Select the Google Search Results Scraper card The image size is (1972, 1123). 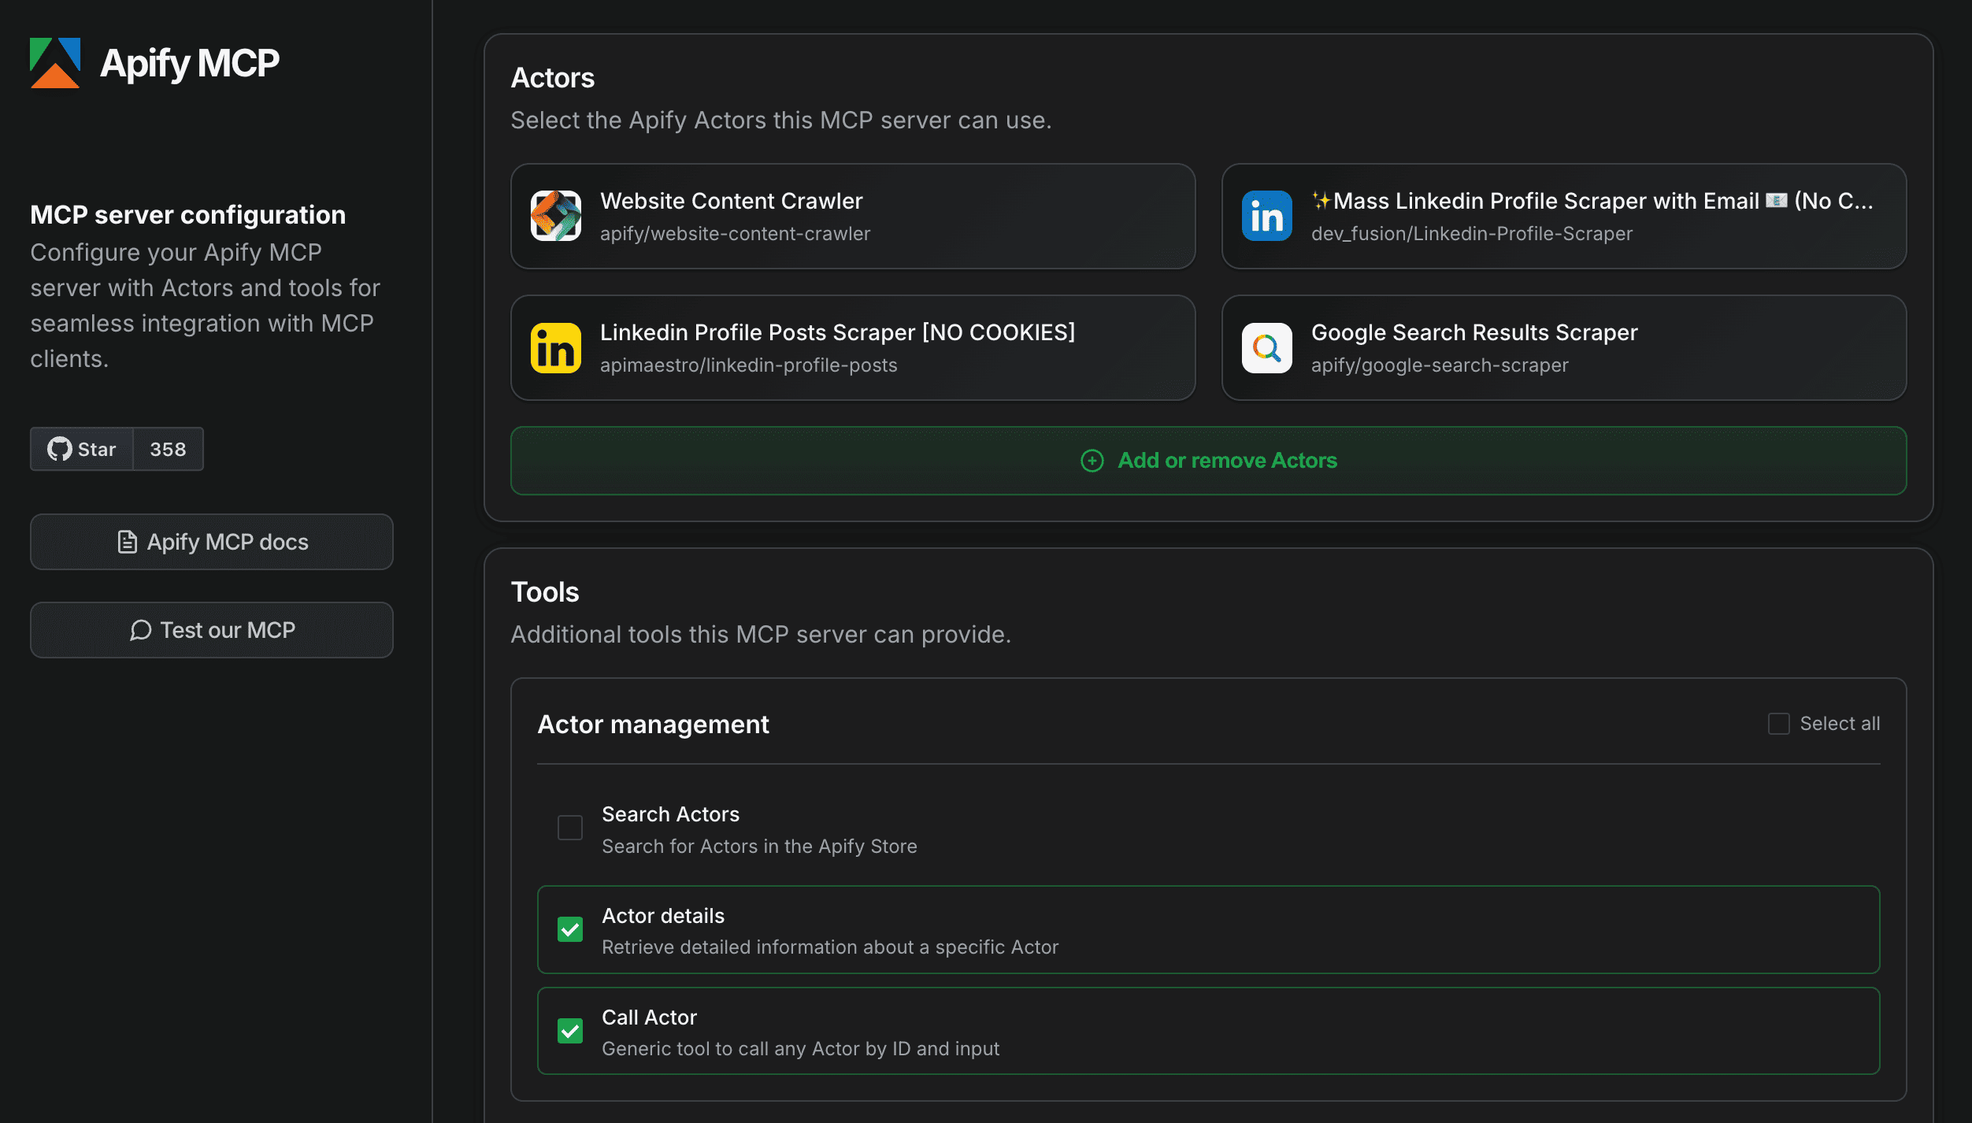click(x=1563, y=348)
